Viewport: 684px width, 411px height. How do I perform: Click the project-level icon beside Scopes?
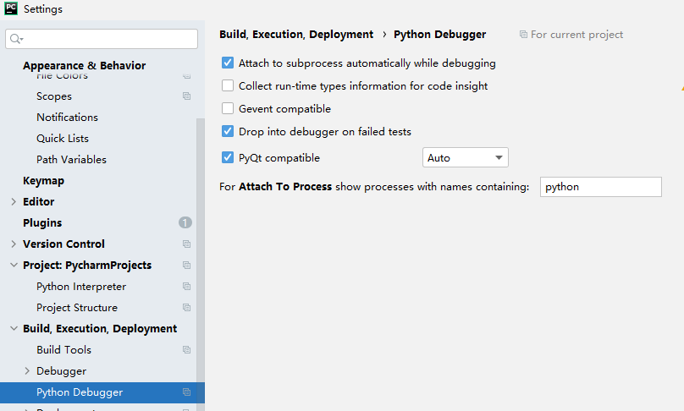186,96
